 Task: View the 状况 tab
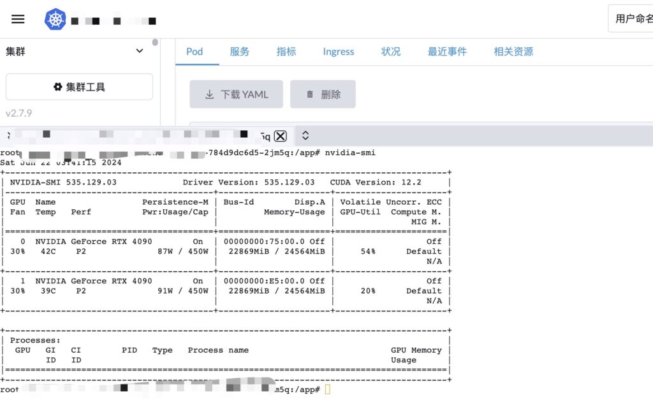[x=391, y=52]
